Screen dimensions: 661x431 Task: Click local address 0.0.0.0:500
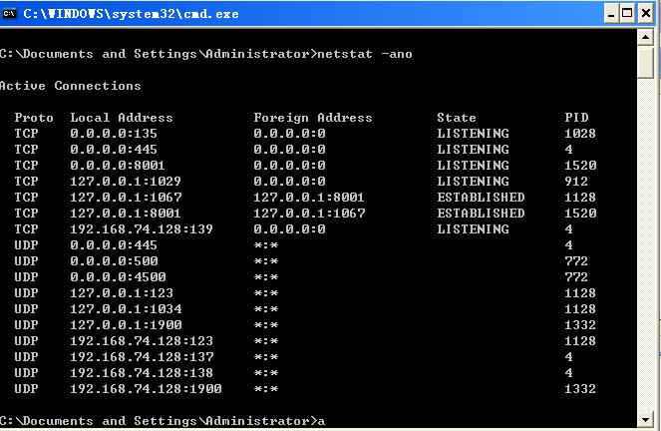pos(114,261)
